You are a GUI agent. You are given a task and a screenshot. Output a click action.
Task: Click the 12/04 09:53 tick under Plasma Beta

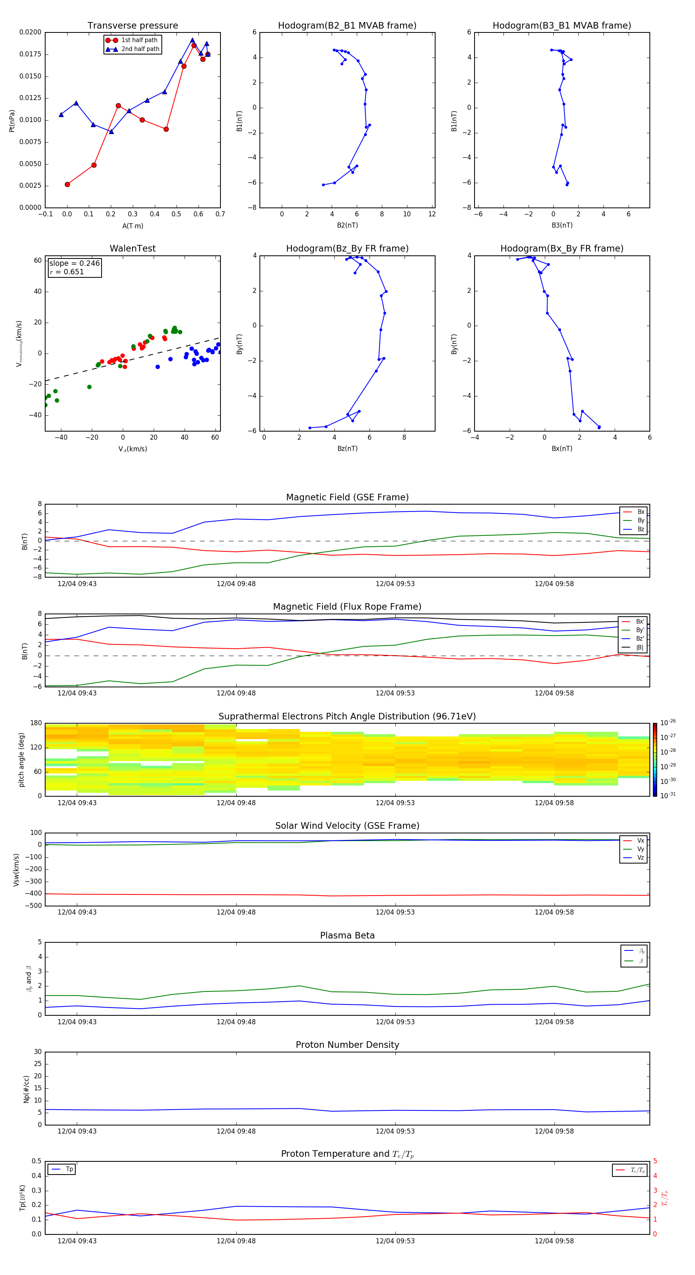(x=395, y=1022)
